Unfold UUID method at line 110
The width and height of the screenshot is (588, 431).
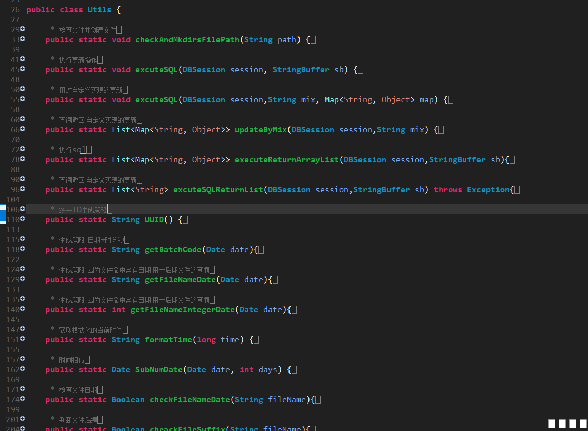[23, 219]
